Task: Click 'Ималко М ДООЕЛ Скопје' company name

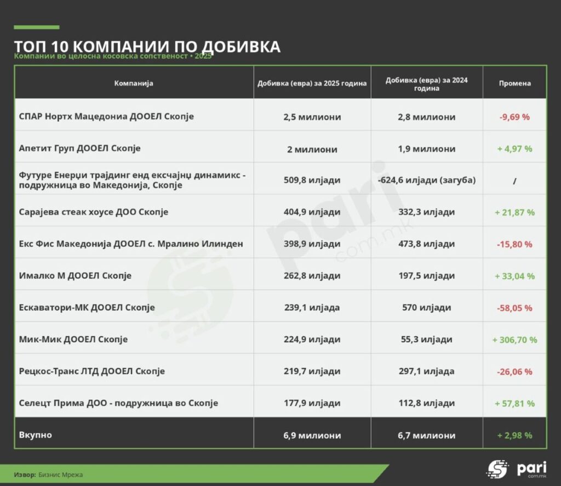Action: click(x=75, y=276)
